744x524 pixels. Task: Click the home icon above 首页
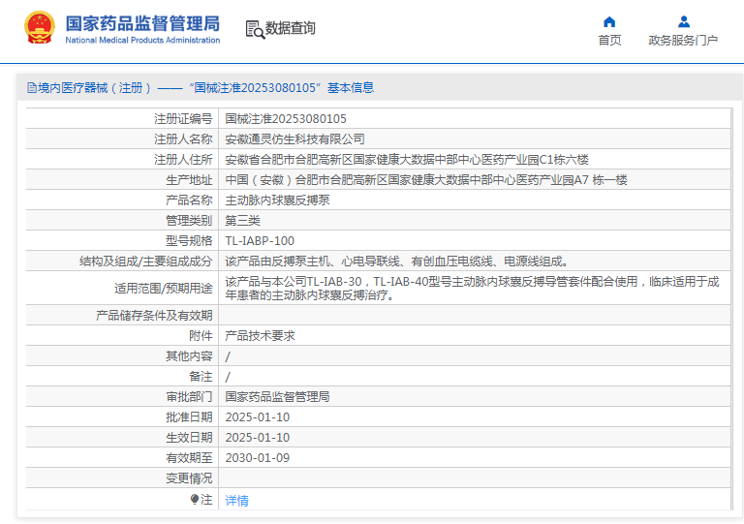(x=609, y=22)
